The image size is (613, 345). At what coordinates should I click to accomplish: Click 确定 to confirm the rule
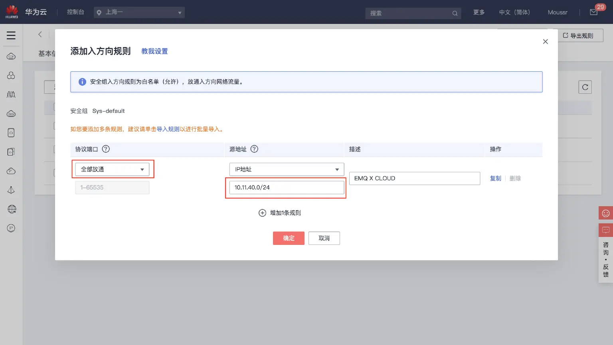click(x=289, y=239)
